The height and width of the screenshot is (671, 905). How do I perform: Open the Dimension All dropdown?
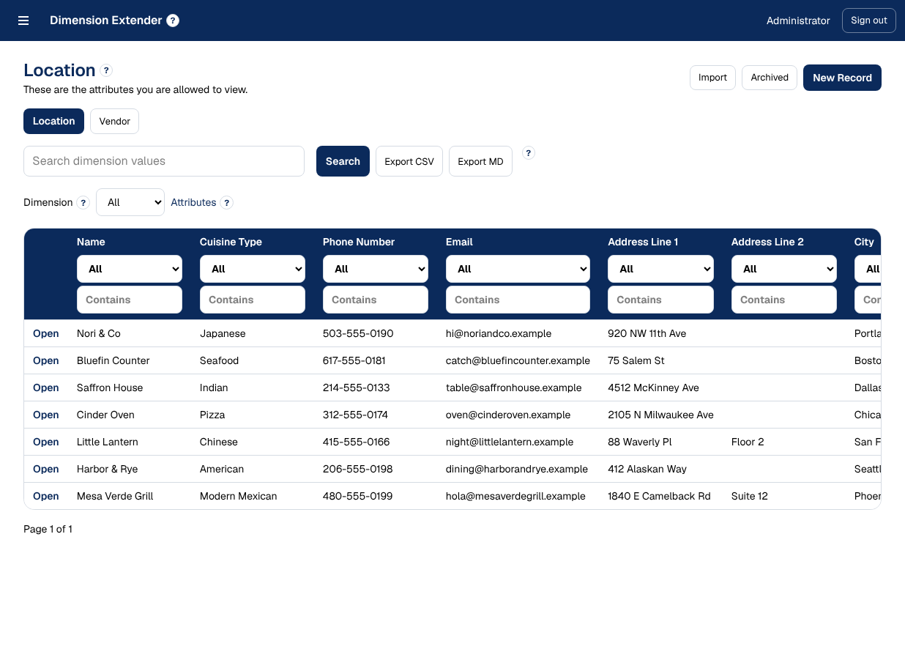click(x=130, y=202)
